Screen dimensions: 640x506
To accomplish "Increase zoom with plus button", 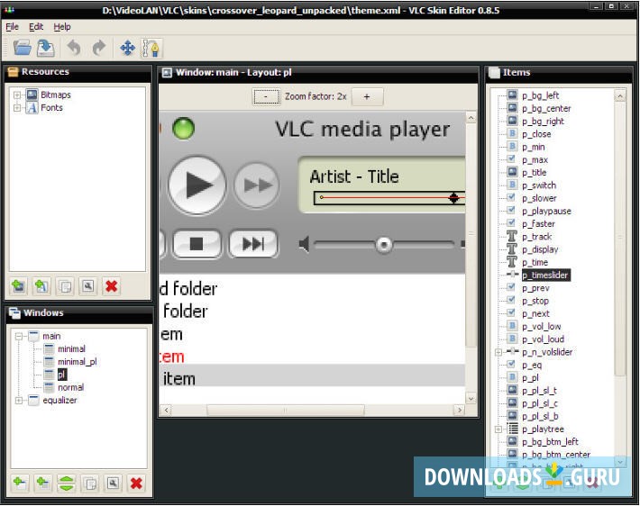I will (x=367, y=96).
